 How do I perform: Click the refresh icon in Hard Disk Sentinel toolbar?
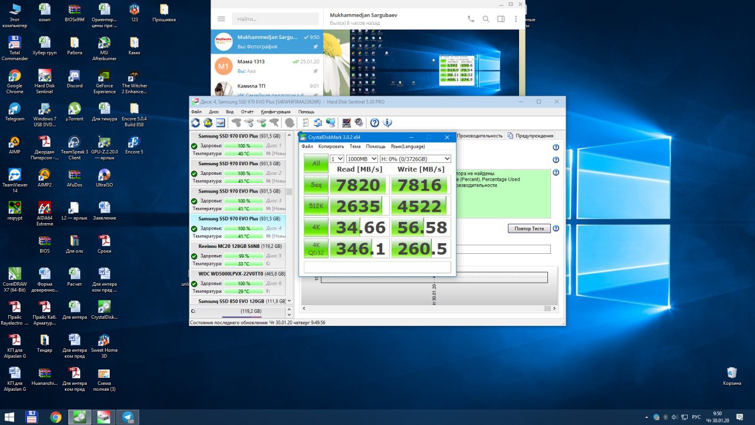click(196, 123)
